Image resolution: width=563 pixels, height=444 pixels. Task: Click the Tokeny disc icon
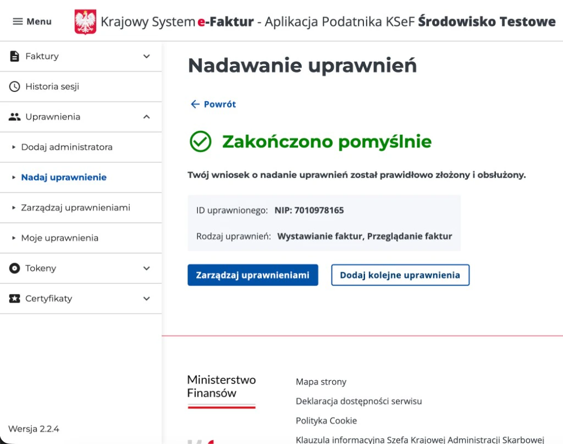pos(14,268)
